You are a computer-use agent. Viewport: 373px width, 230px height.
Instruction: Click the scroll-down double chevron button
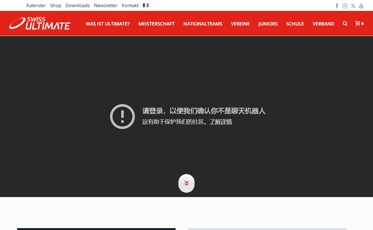point(186,183)
